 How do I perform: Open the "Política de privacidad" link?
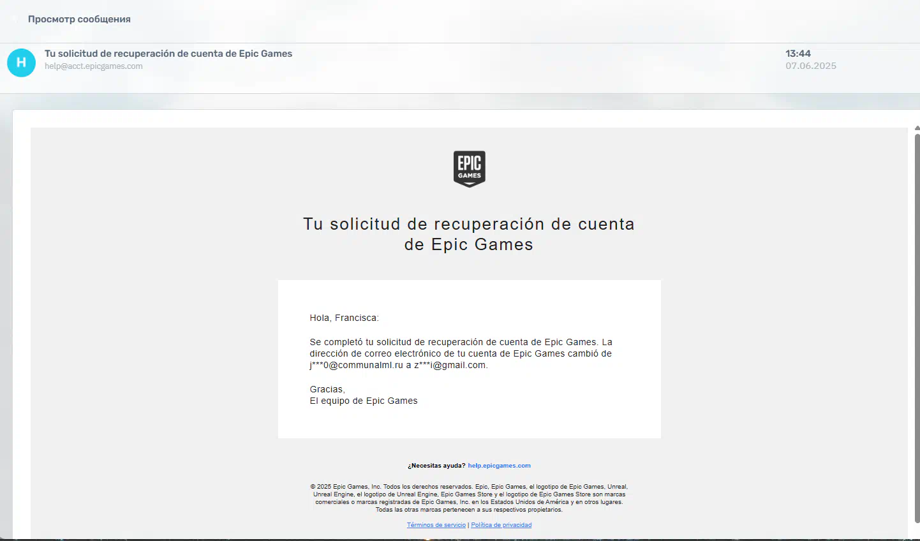[x=501, y=525]
